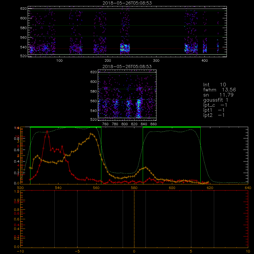The height and width of the screenshot is (254, 254).
Task: Click x-axis label '760' on the small image
Action: pyautogui.click(x=105, y=124)
